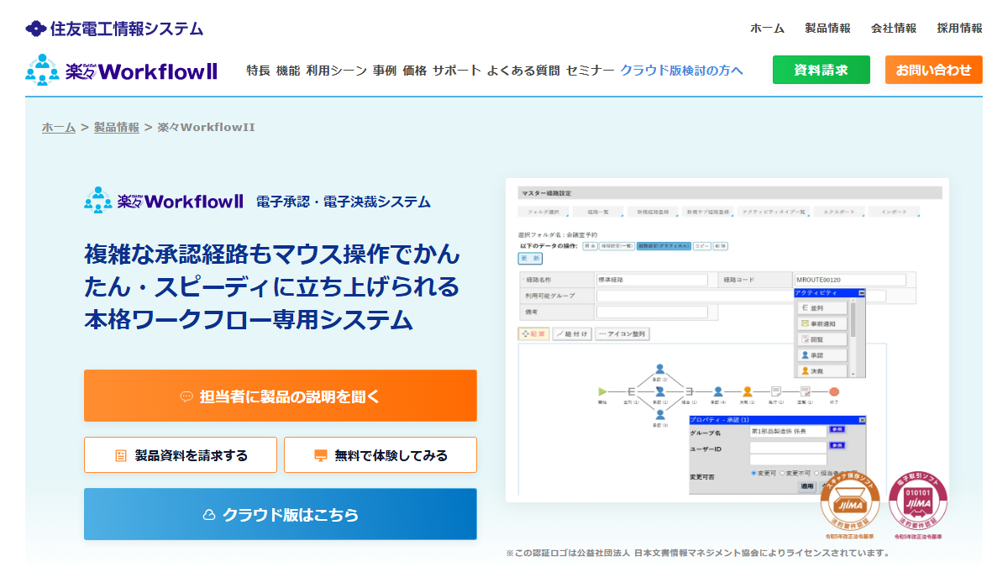Open the よくある質問 menu item
Viewport: 1008px width, 567px height.
523,71
